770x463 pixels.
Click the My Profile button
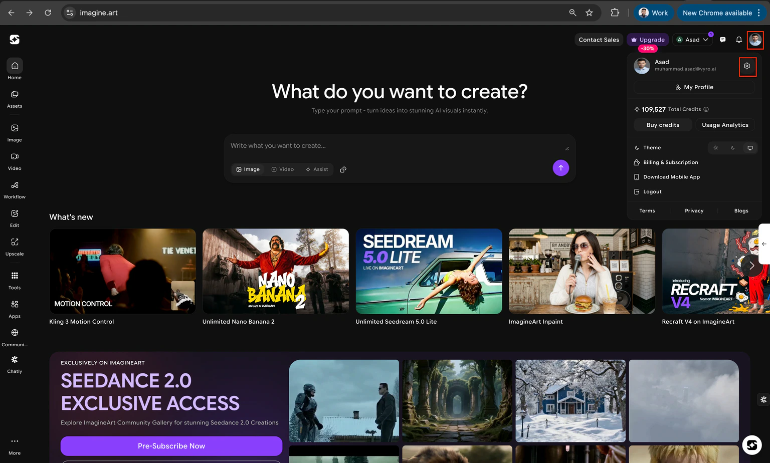coord(694,87)
